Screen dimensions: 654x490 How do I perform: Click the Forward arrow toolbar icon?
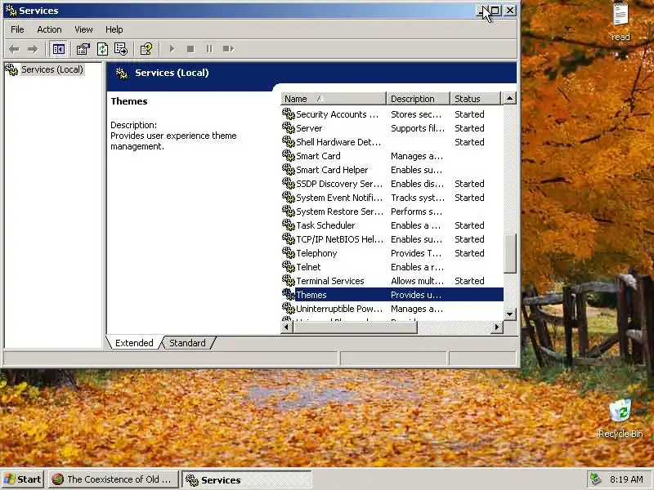[x=33, y=49]
